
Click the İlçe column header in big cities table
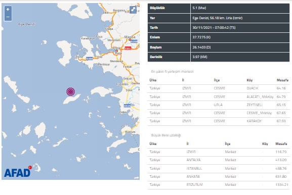coord(228,143)
